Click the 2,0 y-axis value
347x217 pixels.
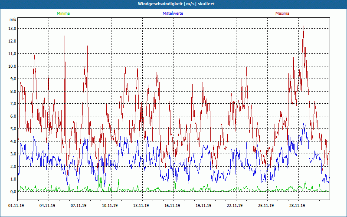coord(13,167)
